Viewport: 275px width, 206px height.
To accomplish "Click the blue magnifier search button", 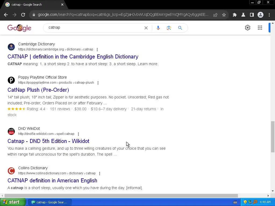I will (180, 28).
